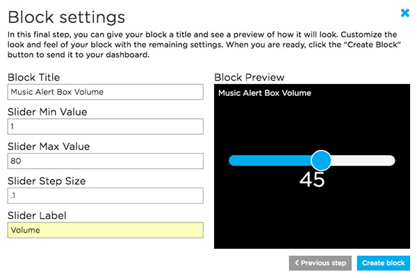Screen dimensions: 417x278
Task: Focus the Slider Label field containing Volume
Action: click(105, 230)
